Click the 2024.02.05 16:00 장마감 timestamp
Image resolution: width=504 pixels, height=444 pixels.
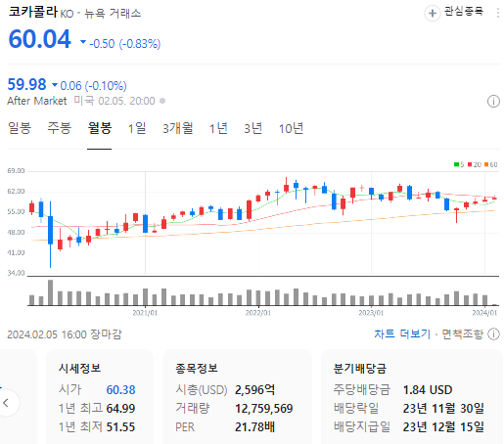(x=65, y=334)
